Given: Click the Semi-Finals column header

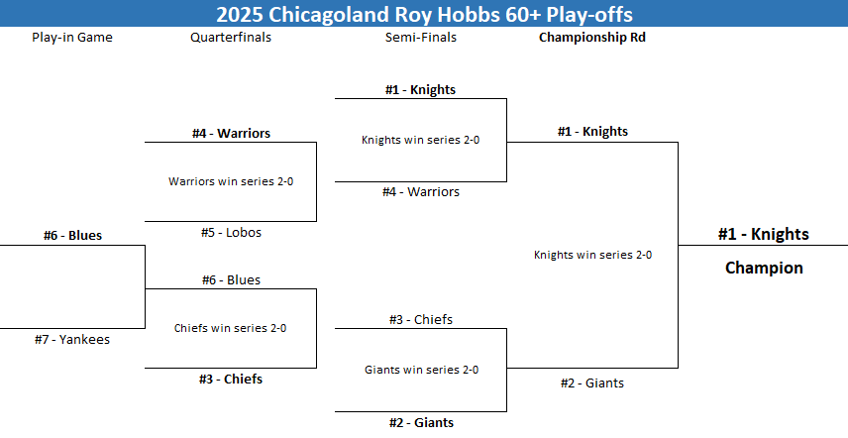Looking at the screenshot, I should (x=421, y=38).
